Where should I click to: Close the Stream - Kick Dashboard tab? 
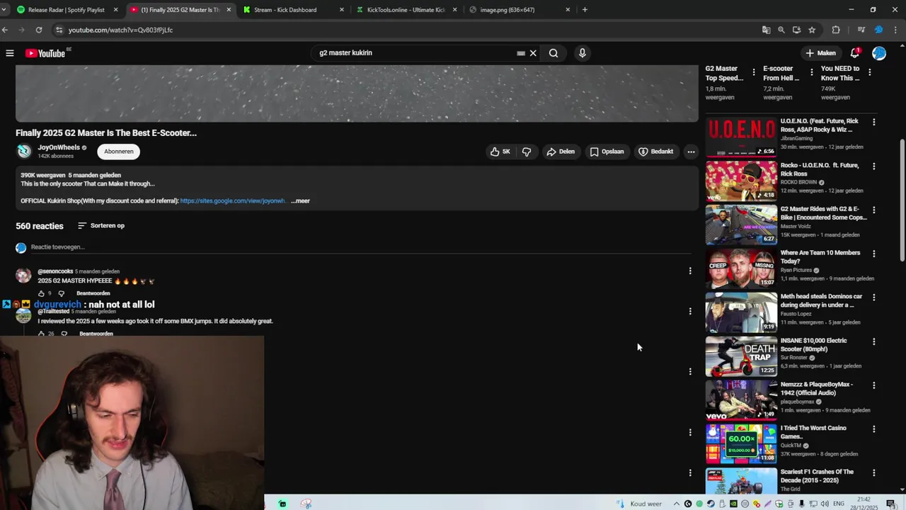point(342,10)
